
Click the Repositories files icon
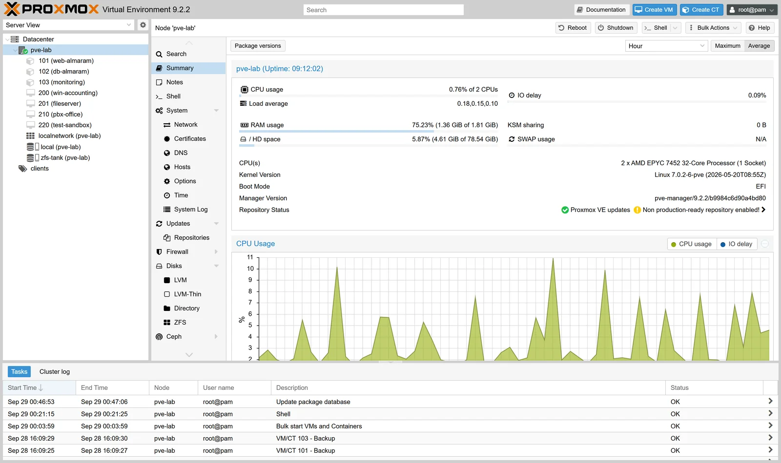[167, 238]
